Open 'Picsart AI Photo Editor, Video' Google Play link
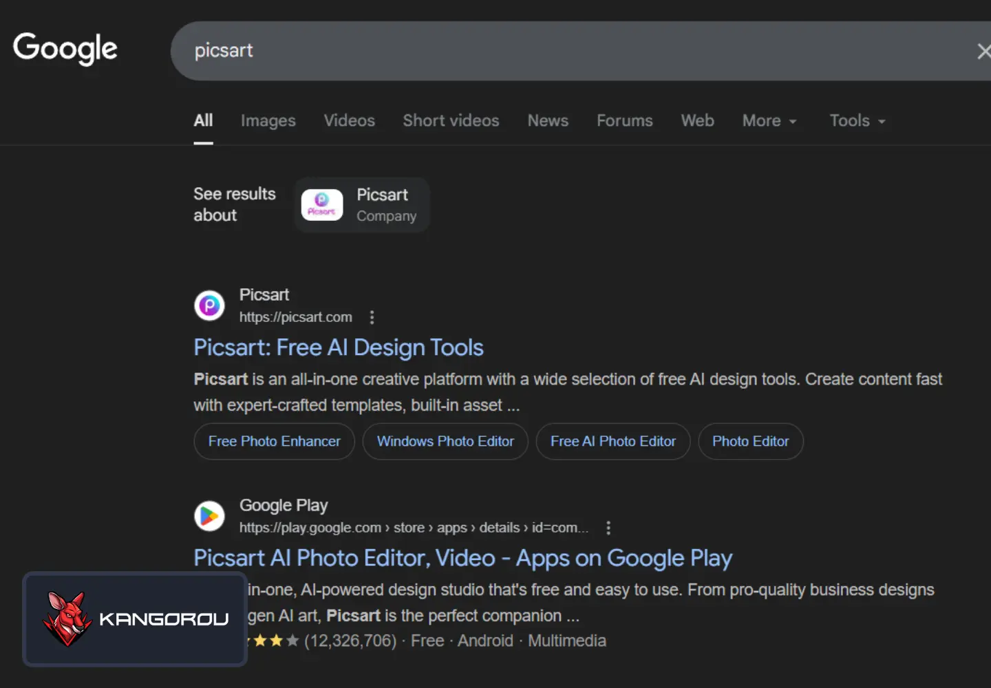 point(462,558)
